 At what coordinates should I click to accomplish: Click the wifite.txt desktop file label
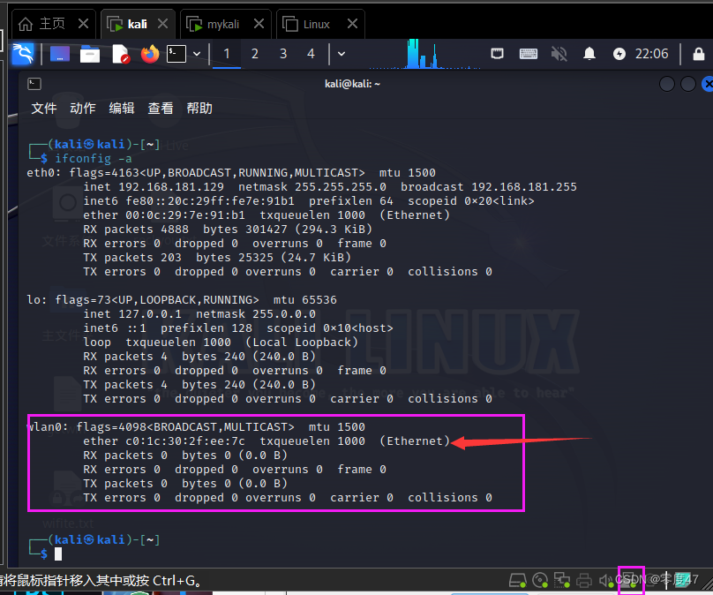pos(68,523)
